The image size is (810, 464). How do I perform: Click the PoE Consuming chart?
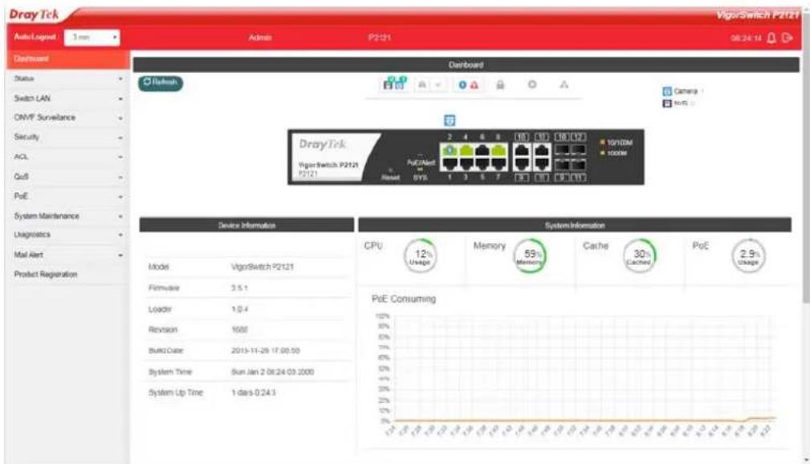point(575,375)
